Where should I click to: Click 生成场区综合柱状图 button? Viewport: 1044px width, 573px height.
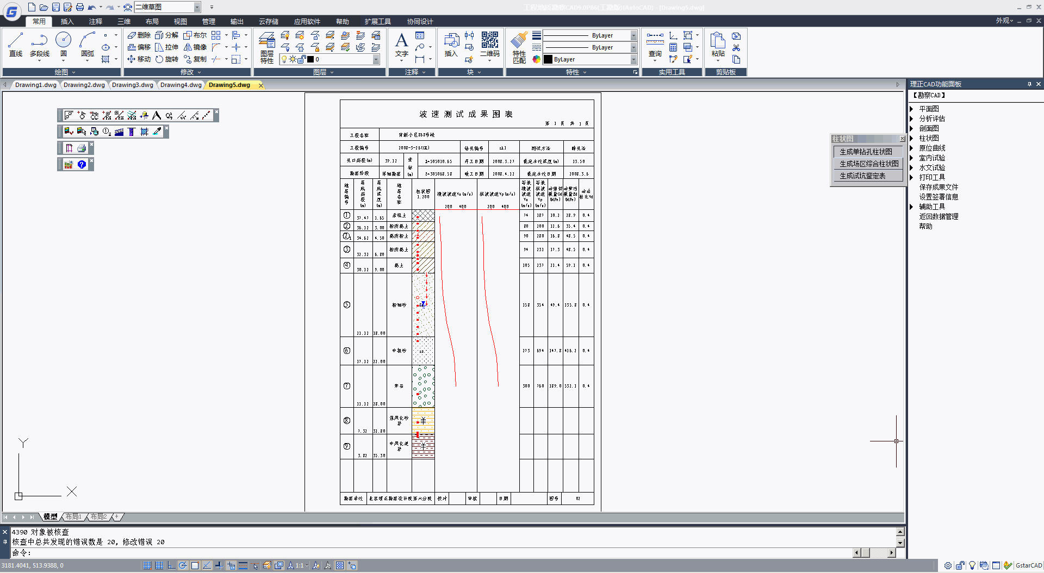[868, 164]
